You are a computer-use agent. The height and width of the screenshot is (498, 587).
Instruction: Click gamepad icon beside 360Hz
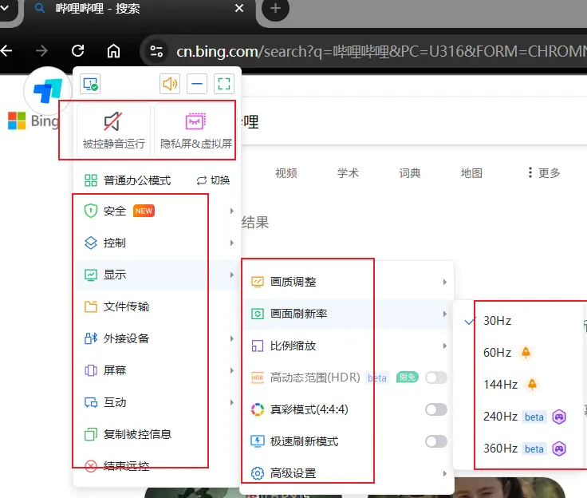(559, 449)
